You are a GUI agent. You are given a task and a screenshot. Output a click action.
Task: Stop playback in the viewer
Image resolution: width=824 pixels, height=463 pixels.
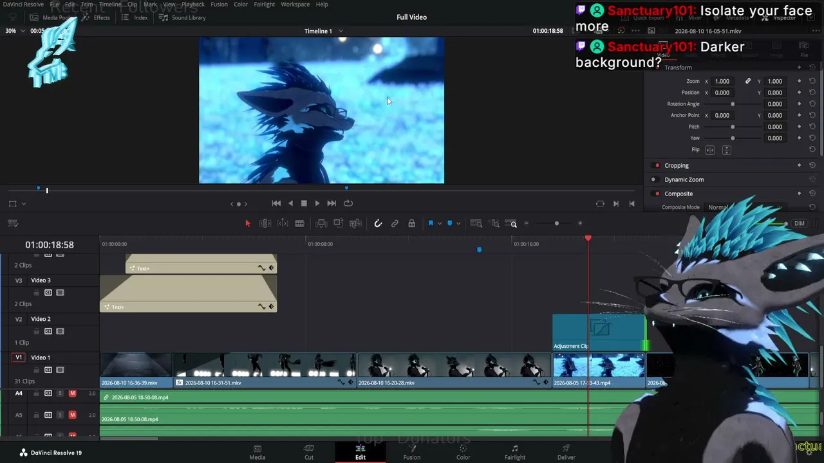[304, 203]
